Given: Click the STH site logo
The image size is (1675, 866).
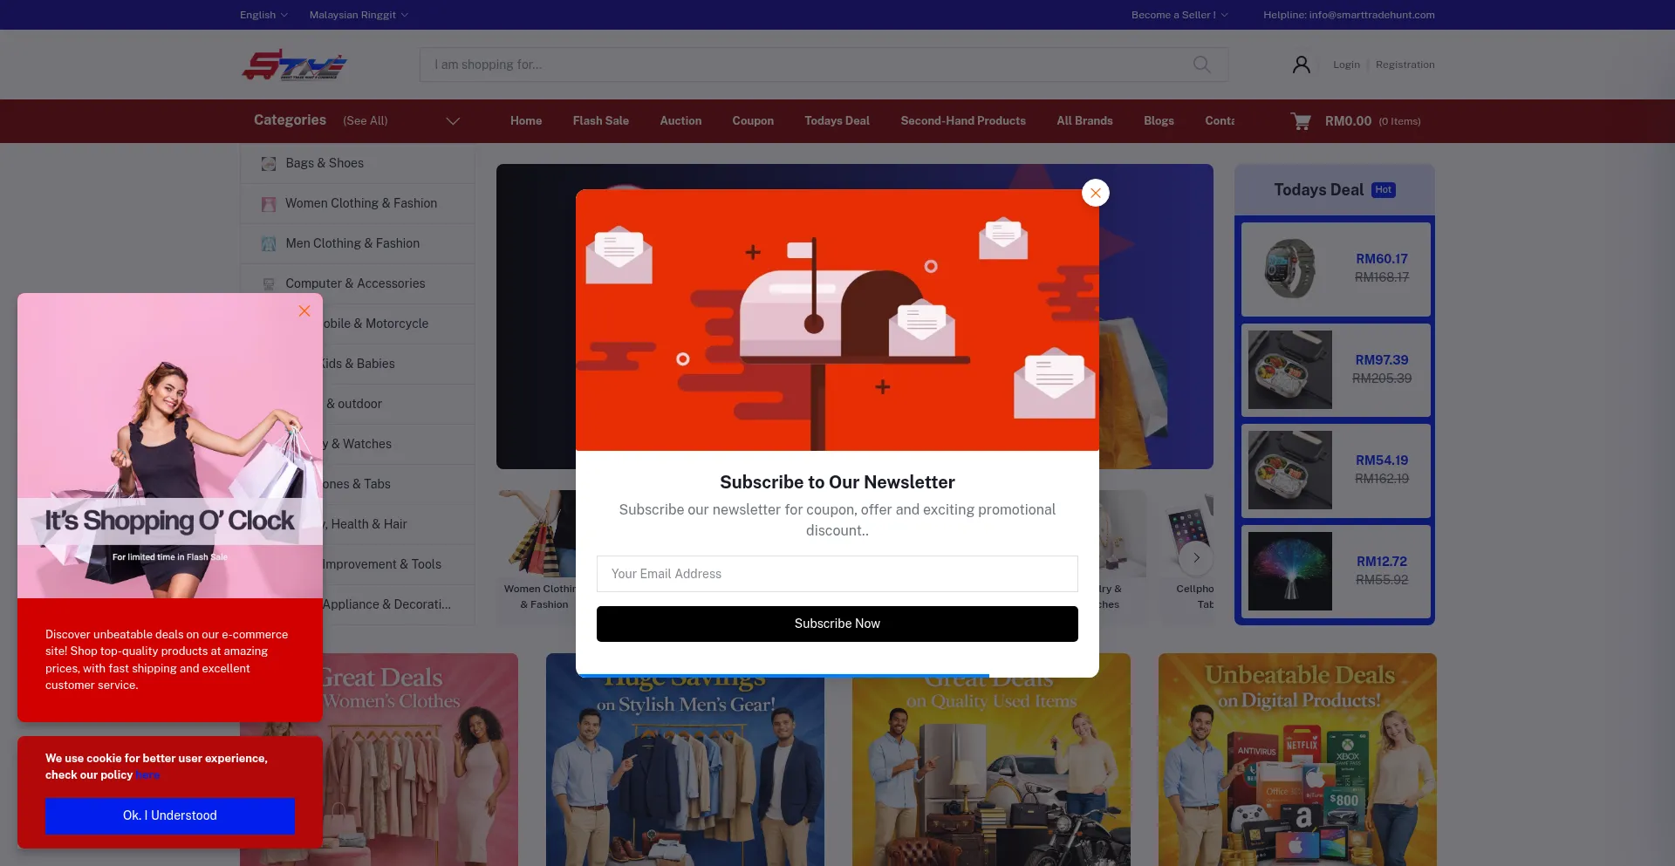Looking at the screenshot, I should click(x=294, y=65).
